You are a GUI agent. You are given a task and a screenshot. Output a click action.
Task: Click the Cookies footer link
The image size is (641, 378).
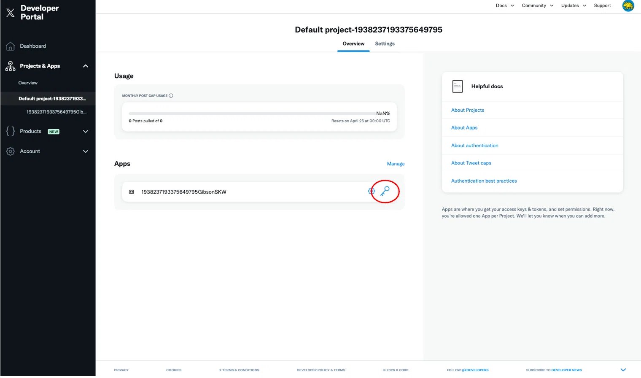coord(174,370)
